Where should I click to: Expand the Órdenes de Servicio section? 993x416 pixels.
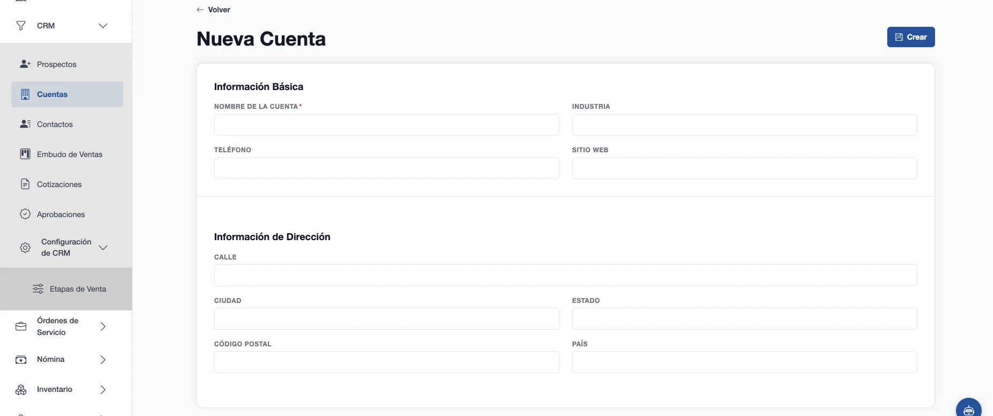click(103, 326)
